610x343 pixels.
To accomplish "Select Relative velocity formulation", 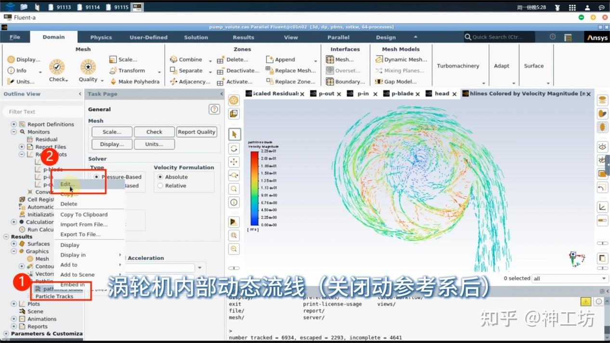I will coord(160,186).
